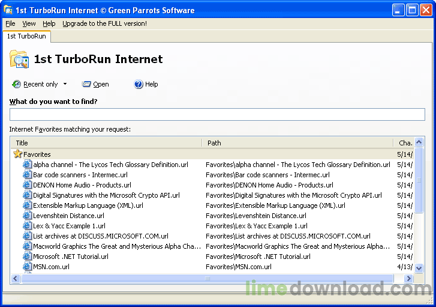Click the 4/13/ date of MSN.com row

click(x=405, y=267)
